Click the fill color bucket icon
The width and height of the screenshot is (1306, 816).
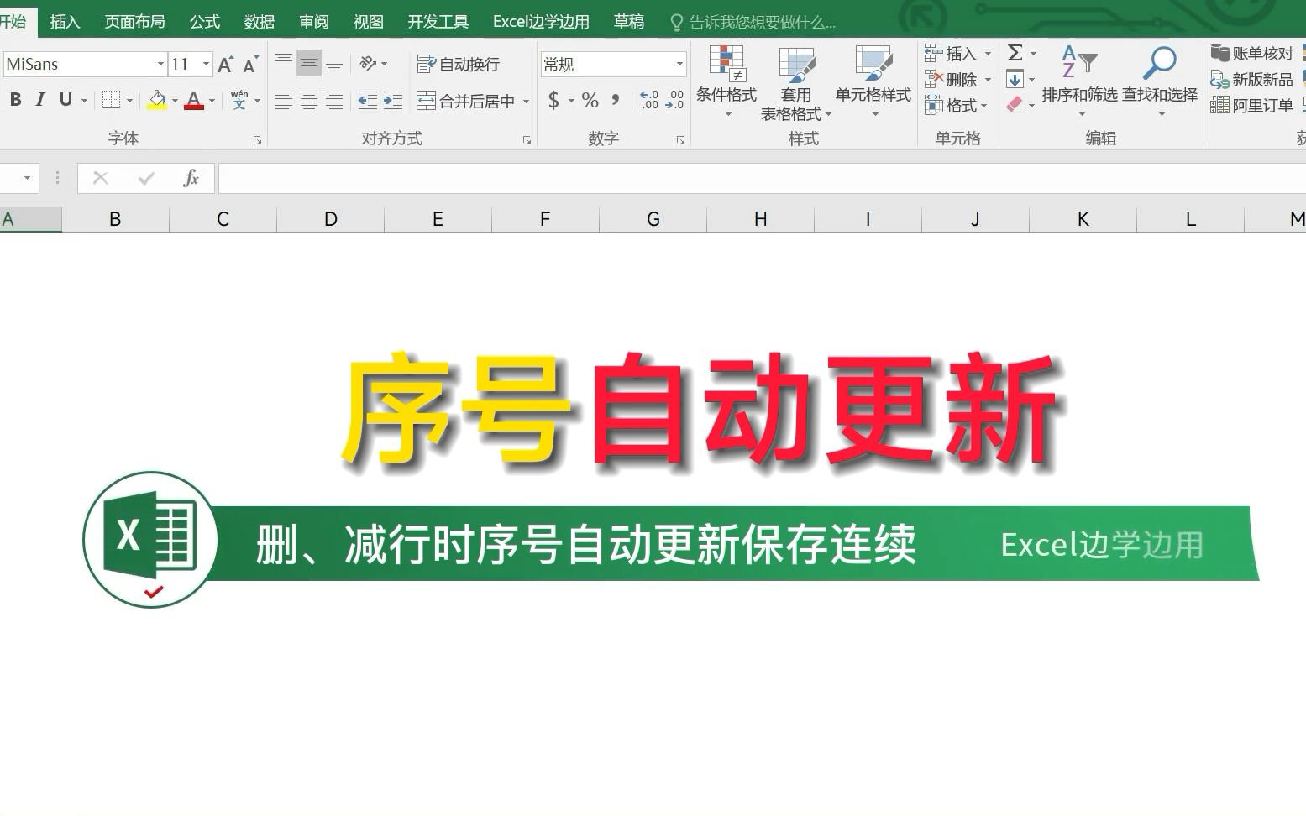tap(155, 100)
